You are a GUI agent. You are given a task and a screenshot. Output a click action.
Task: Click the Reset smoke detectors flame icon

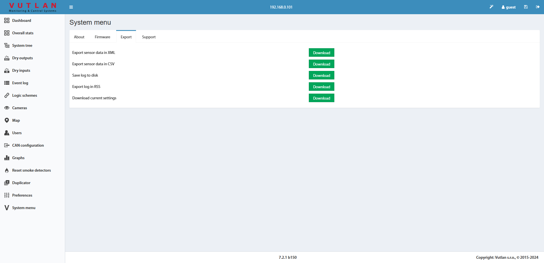click(7, 170)
